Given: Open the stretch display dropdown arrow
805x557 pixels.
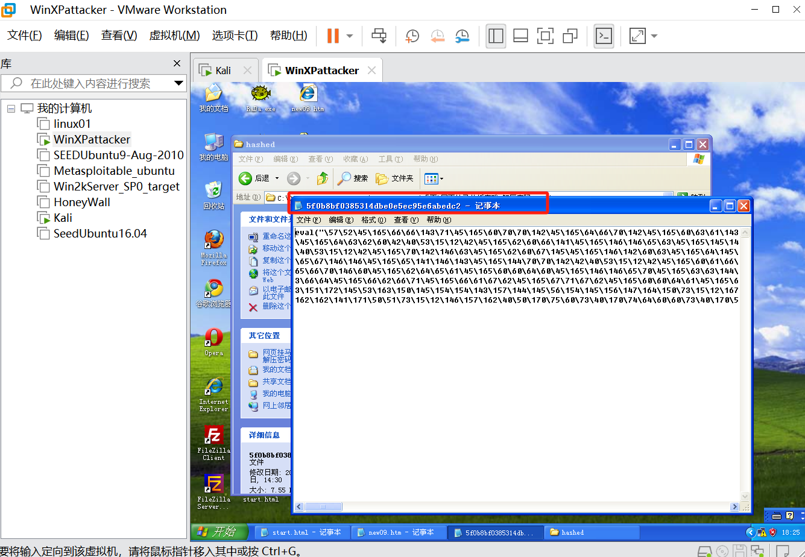Looking at the screenshot, I should point(654,36).
